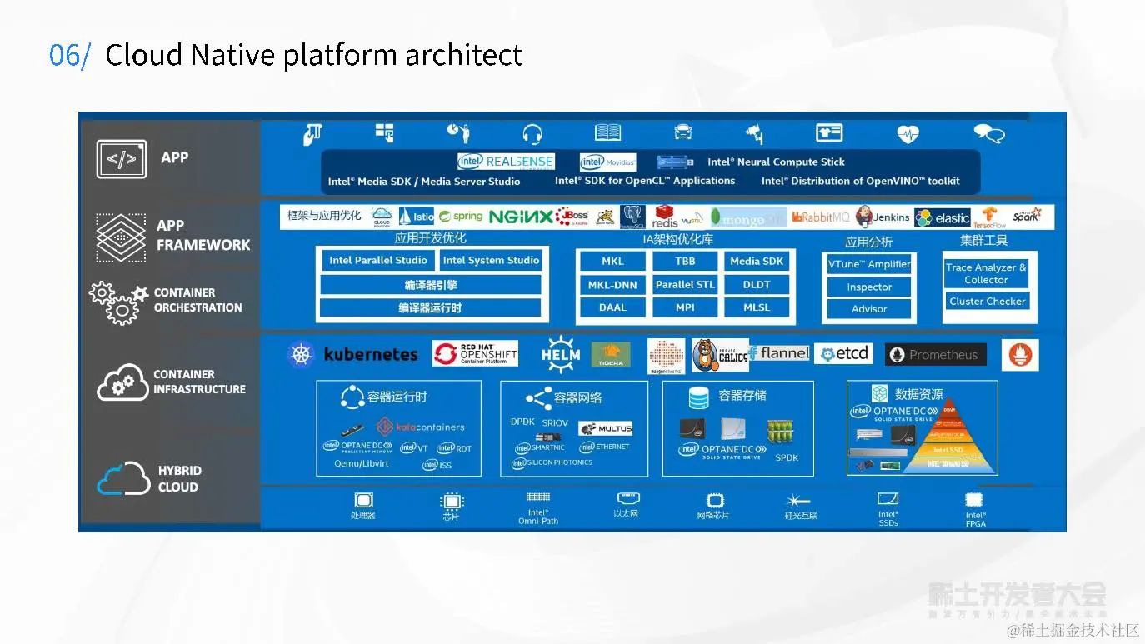Click the Spring logo
This screenshot has width=1145, height=644.
pos(462,217)
